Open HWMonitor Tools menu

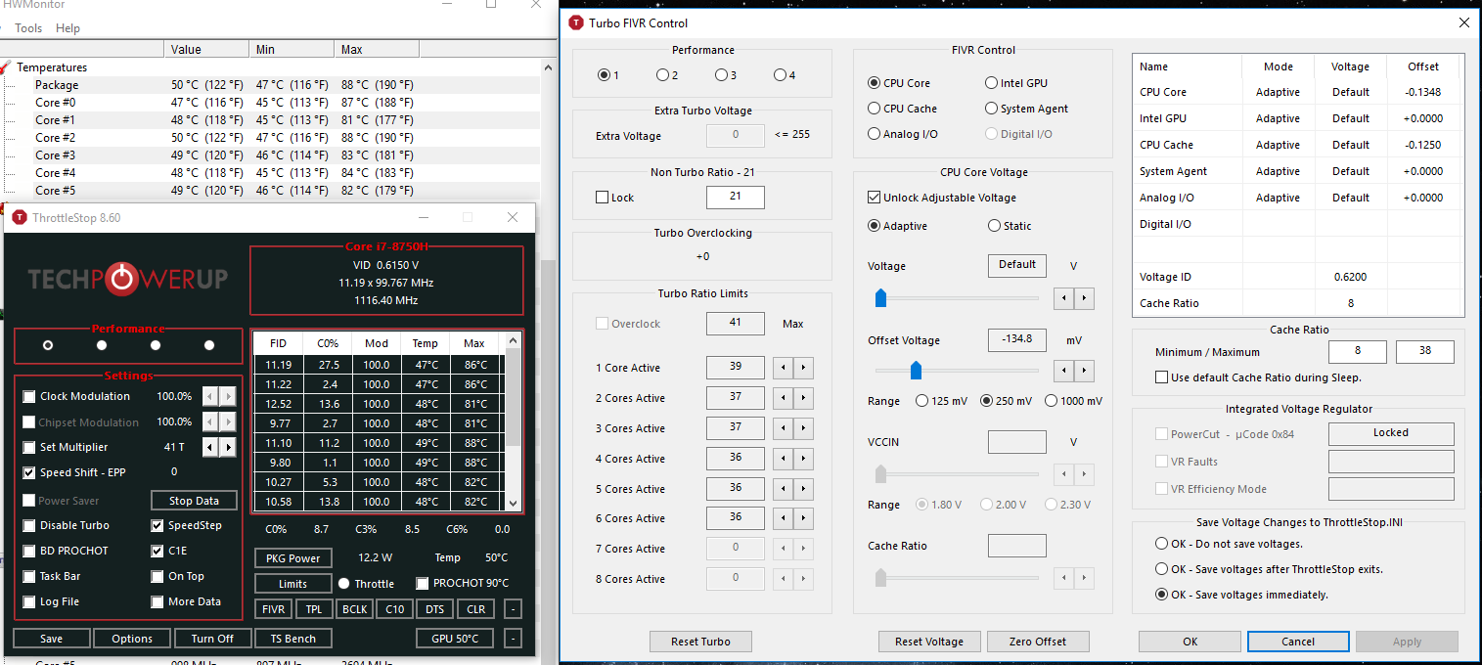[x=28, y=28]
